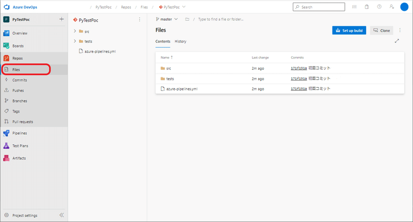
Task: Open commit 171f191a in the azure-pipelines.yml row
Action: click(299, 89)
